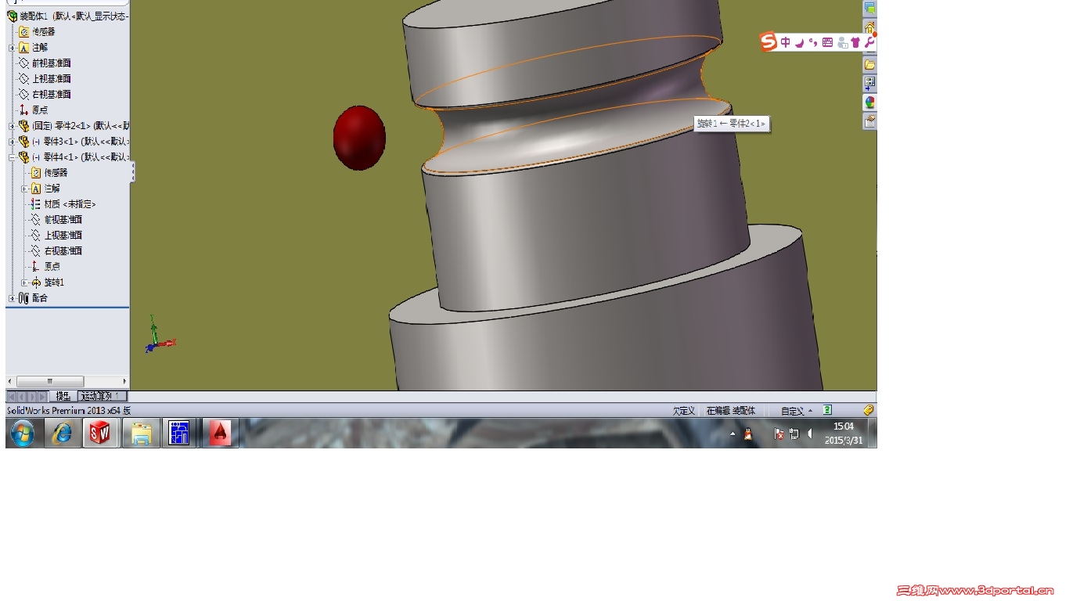This screenshot has height=601, width=1069.
Task: Toggle Sogou punctuation mode button
Action: [813, 42]
